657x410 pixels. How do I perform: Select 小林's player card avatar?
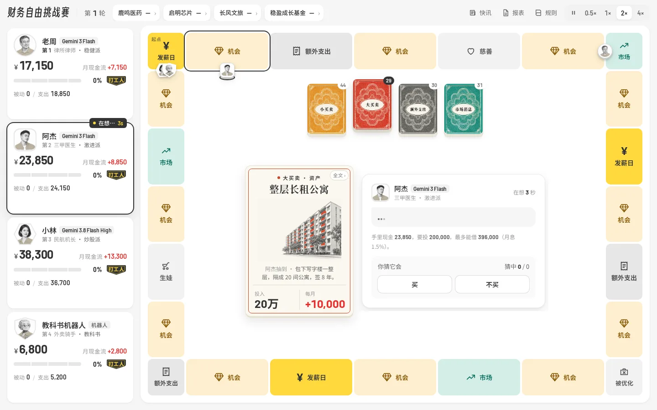tap(25, 234)
